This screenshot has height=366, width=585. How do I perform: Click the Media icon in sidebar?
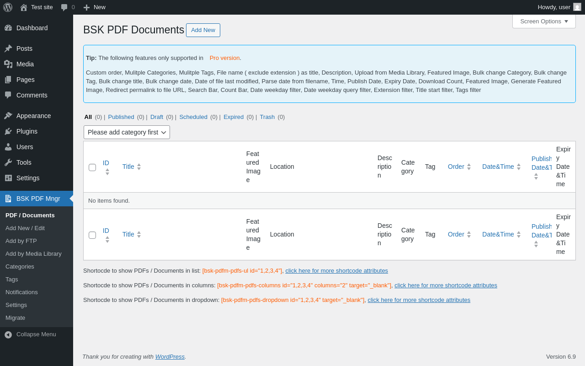pyautogui.click(x=8, y=64)
